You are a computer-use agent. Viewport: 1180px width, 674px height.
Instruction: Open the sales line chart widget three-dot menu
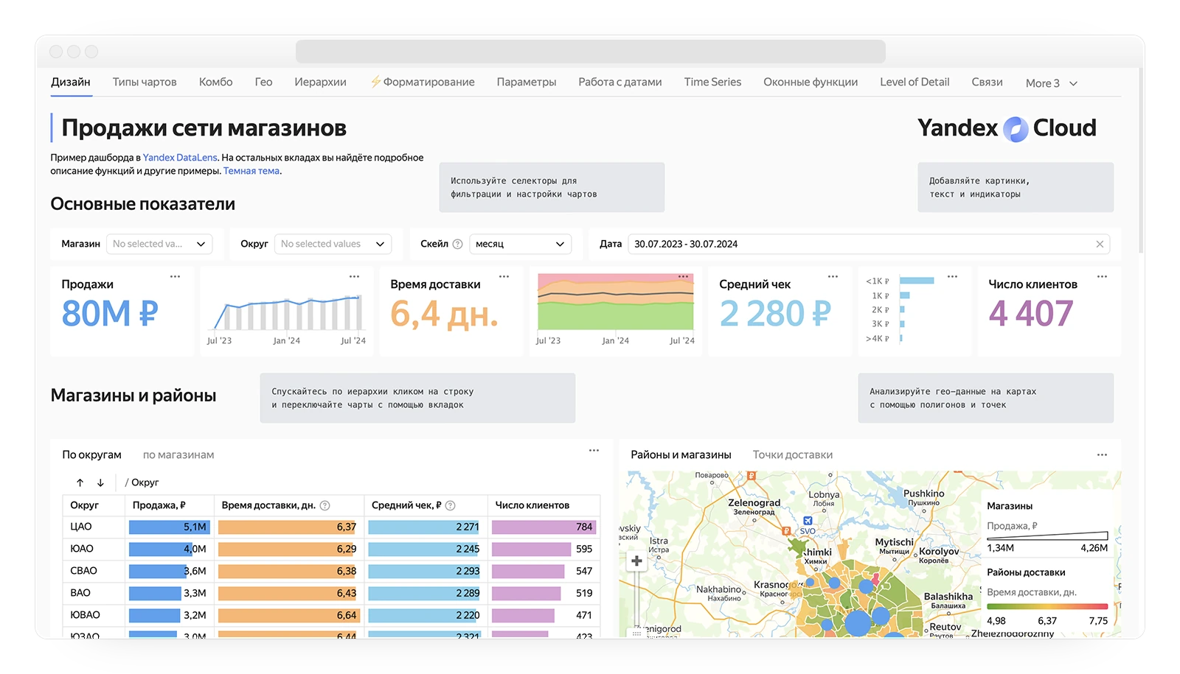354,277
